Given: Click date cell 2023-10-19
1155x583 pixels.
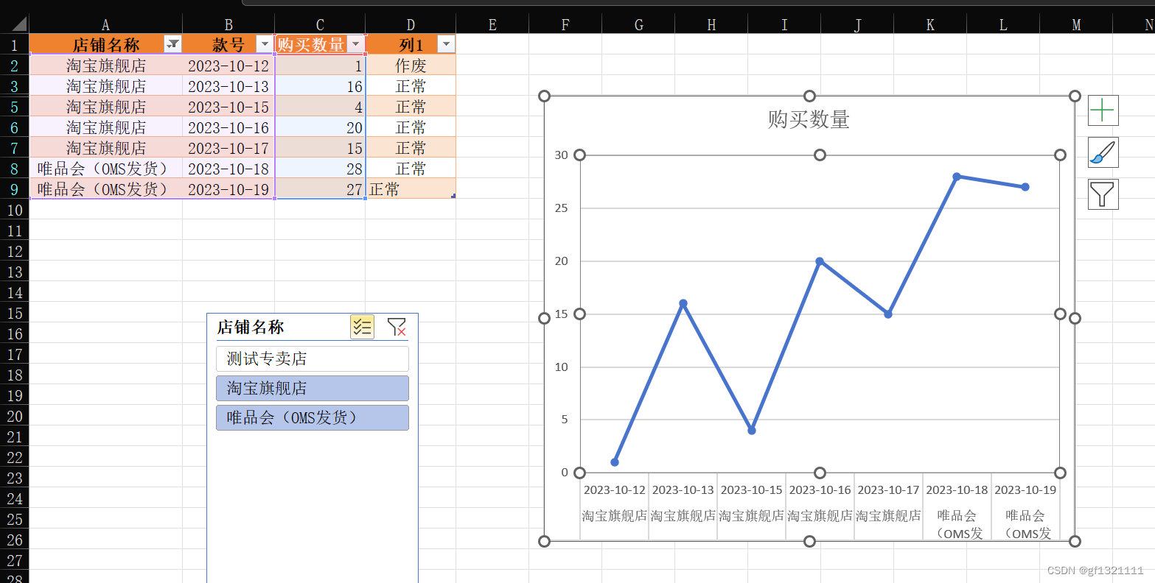Looking at the screenshot, I should [x=228, y=189].
